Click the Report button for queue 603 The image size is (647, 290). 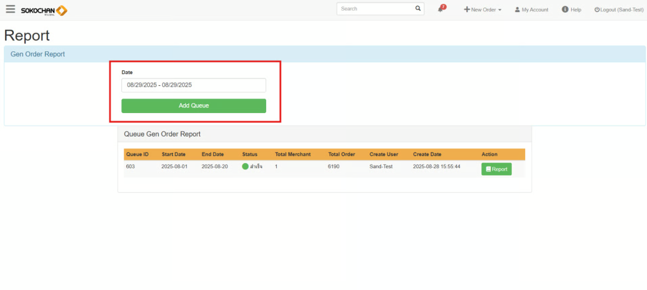tap(496, 169)
